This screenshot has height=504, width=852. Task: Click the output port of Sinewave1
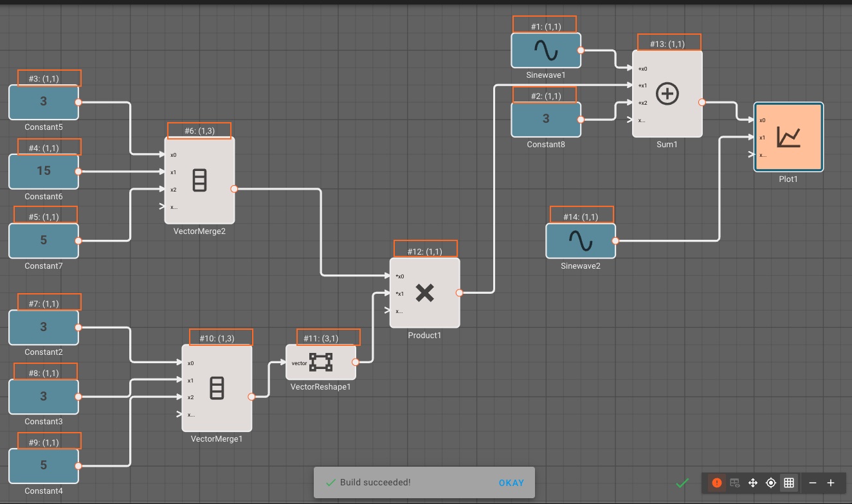[x=581, y=50]
